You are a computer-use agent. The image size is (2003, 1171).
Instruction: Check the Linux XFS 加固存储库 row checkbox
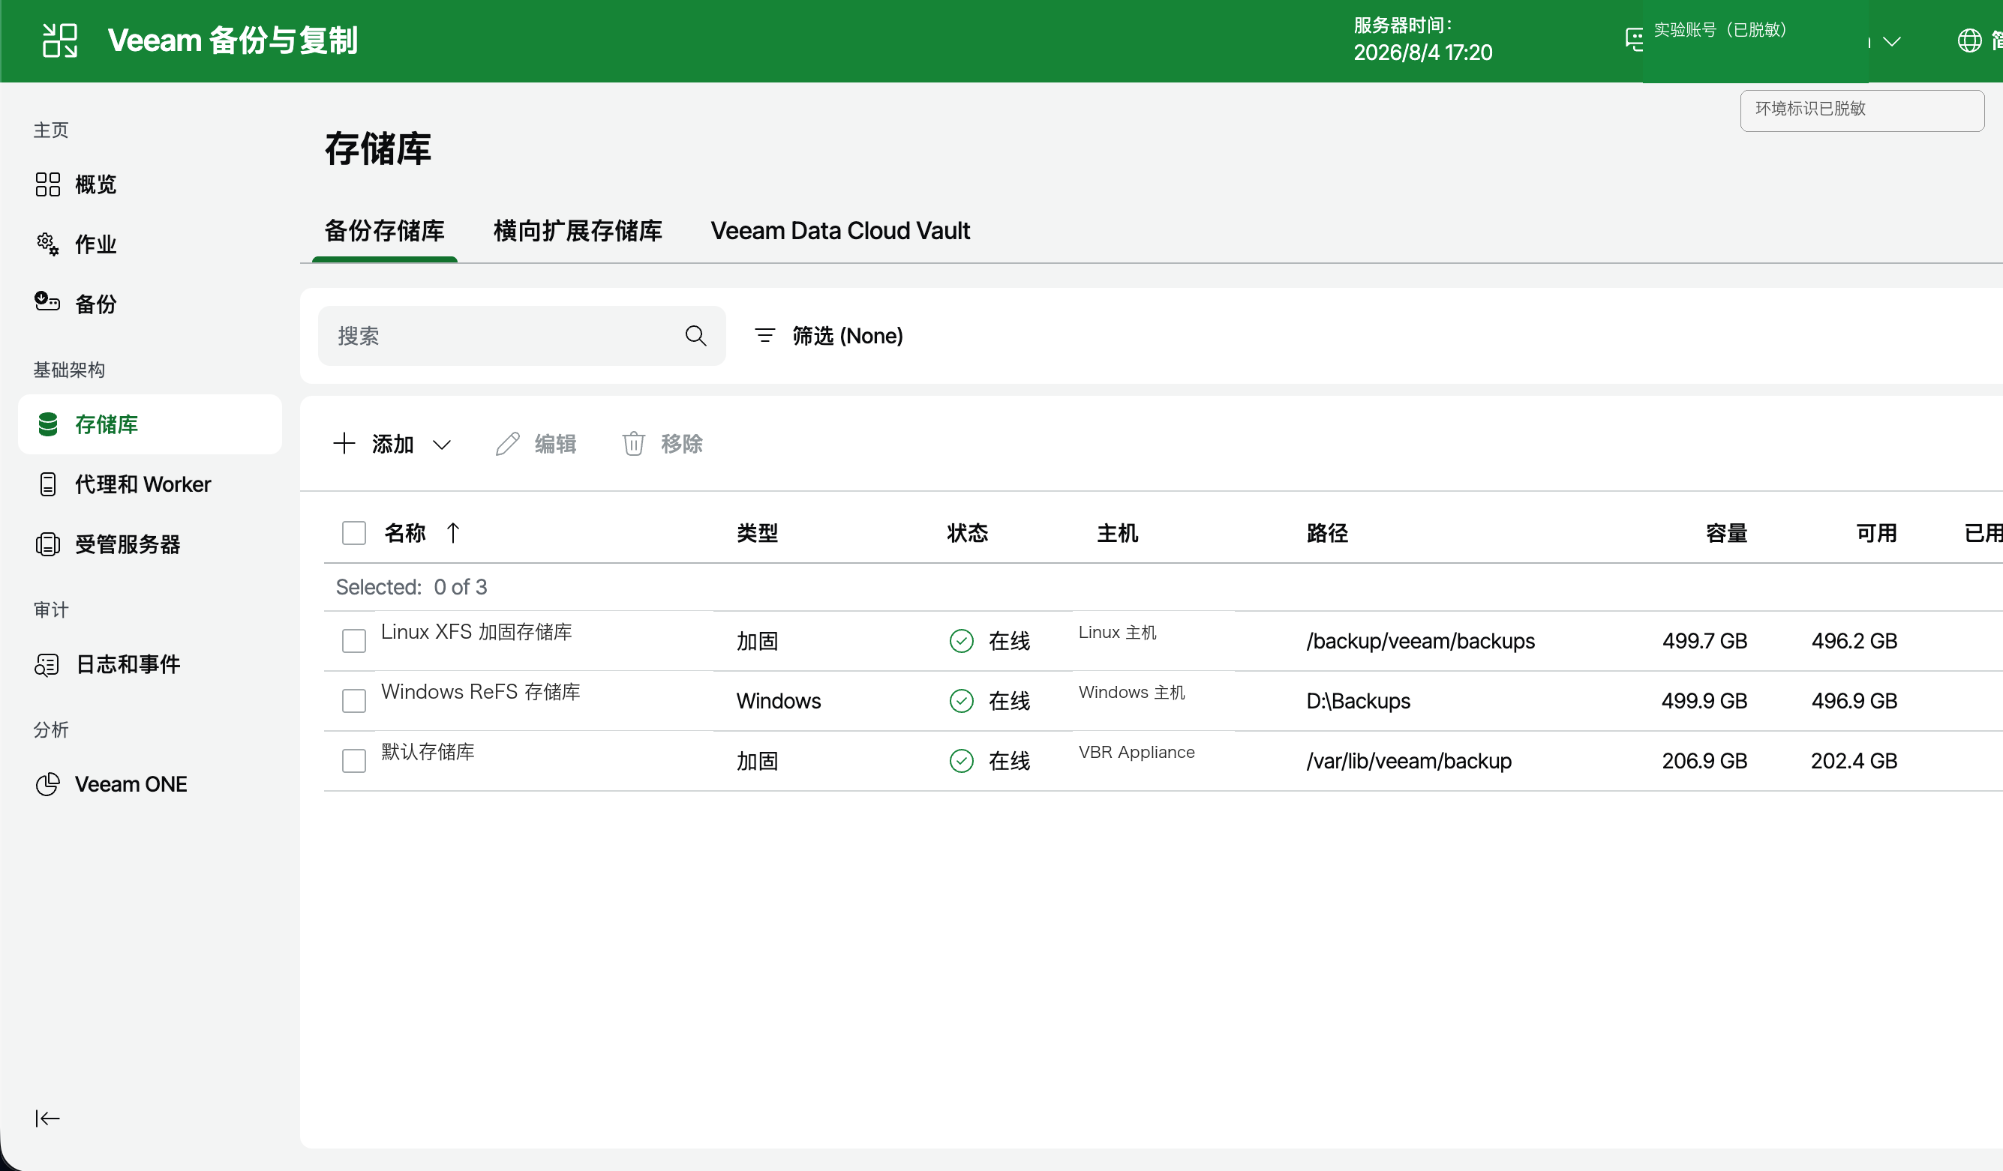[353, 641]
